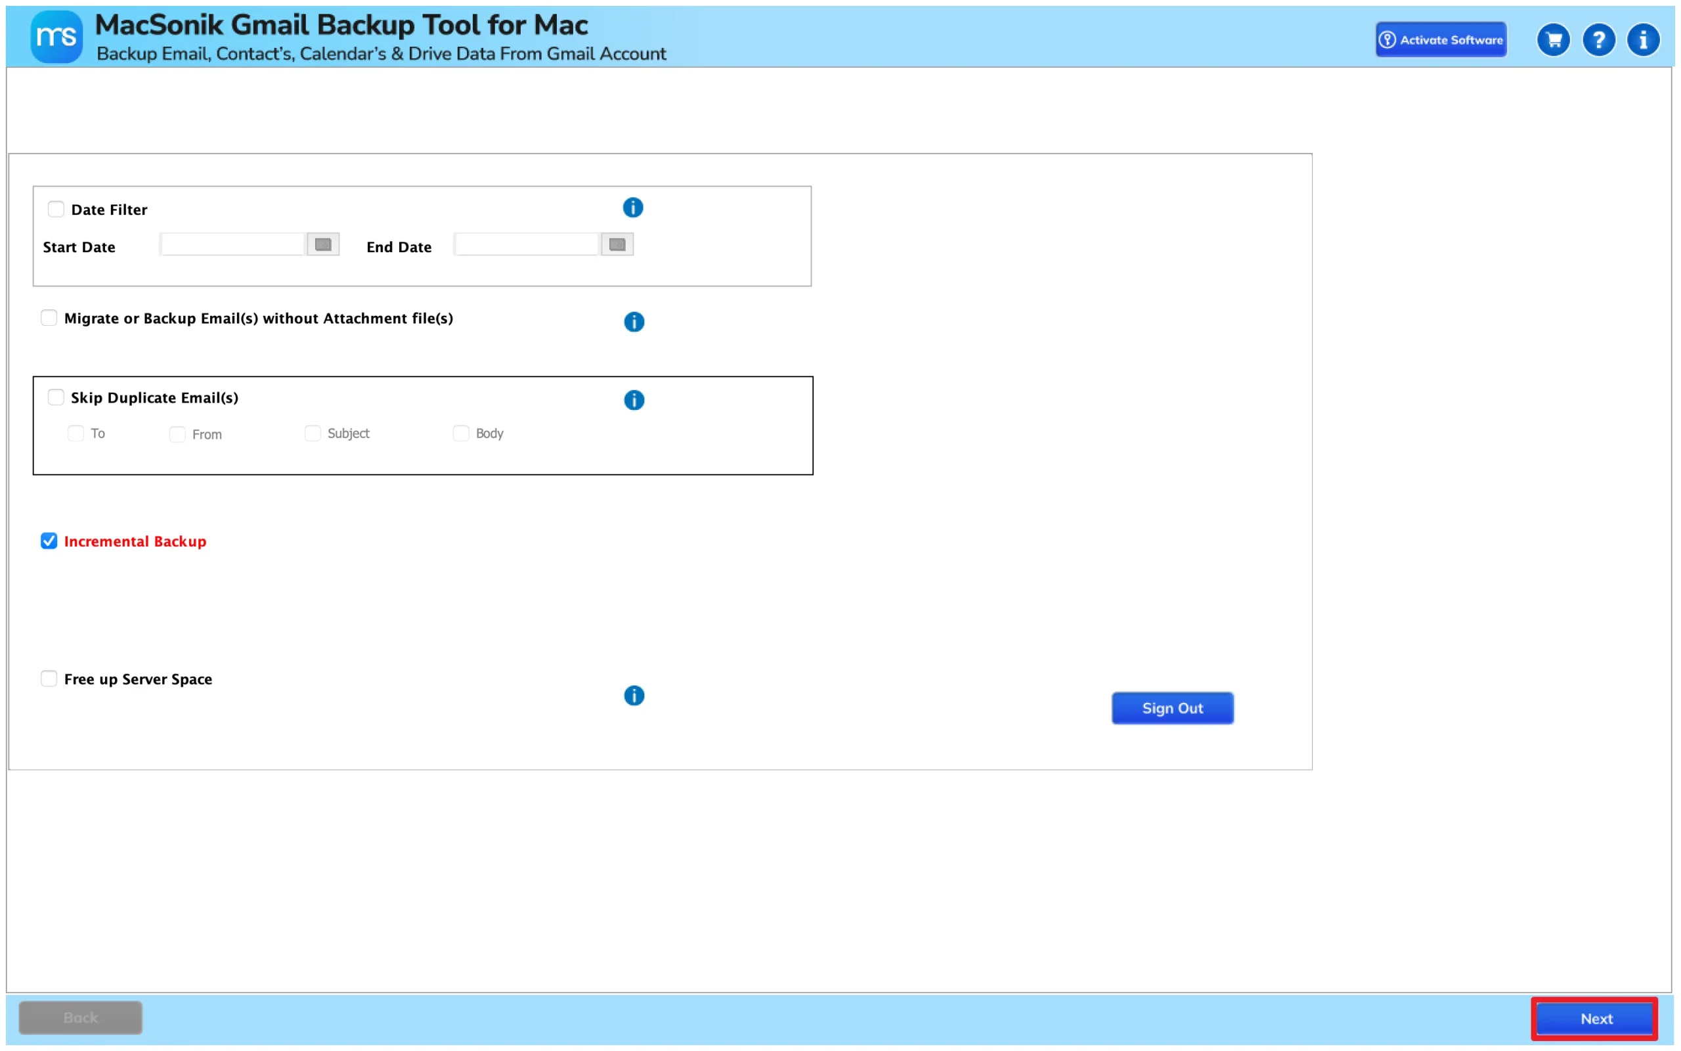Viewport: 1681px width, 1051px height.
Task: Click the Activate Software button
Action: 1441,39
